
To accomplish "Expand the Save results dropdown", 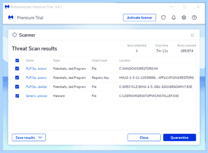I will pos(29,137).
